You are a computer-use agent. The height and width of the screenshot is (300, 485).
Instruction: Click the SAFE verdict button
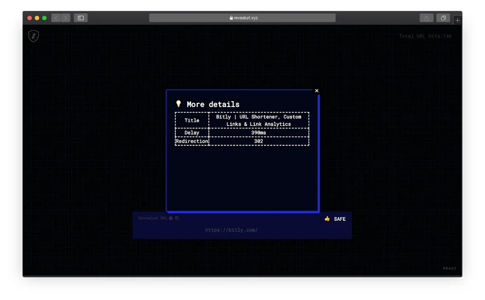point(335,219)
